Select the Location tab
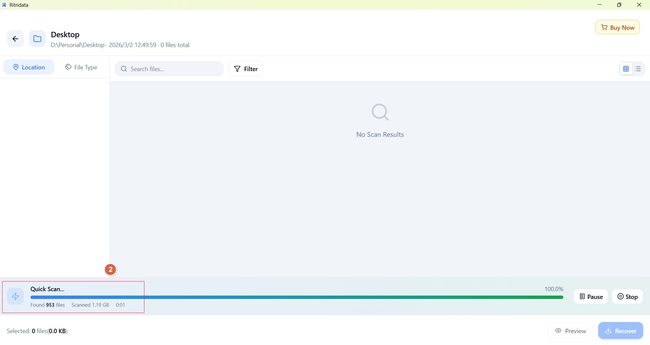The image size is (650, 345). 29,67
